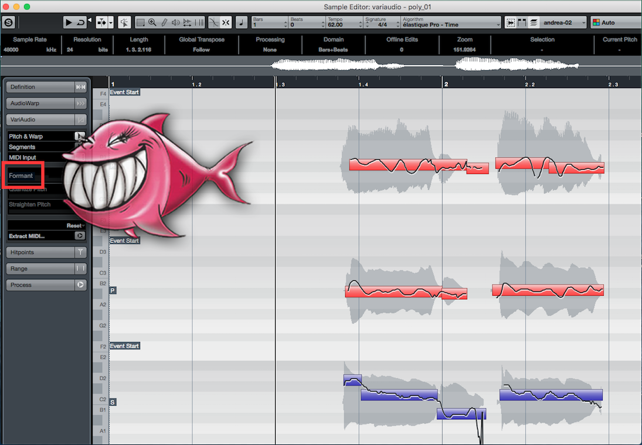Click the Process tab play icon
This screenshot has height=445, width=642.
coord(81,285)
